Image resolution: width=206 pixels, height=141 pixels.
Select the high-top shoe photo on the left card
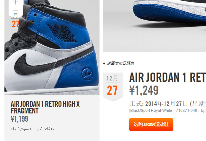pyautogui.click(x=52, y=47)
